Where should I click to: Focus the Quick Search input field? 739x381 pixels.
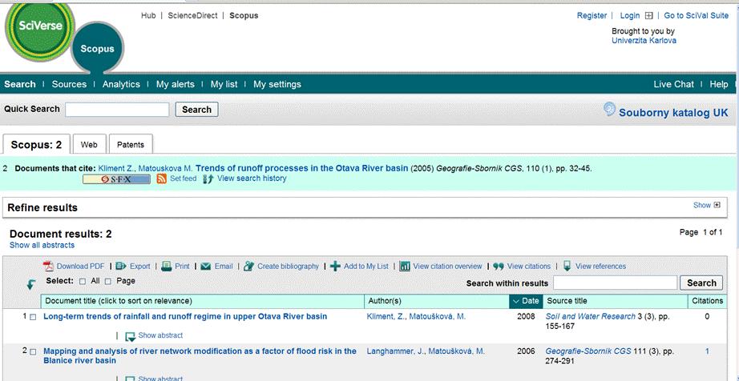(117, 110)
